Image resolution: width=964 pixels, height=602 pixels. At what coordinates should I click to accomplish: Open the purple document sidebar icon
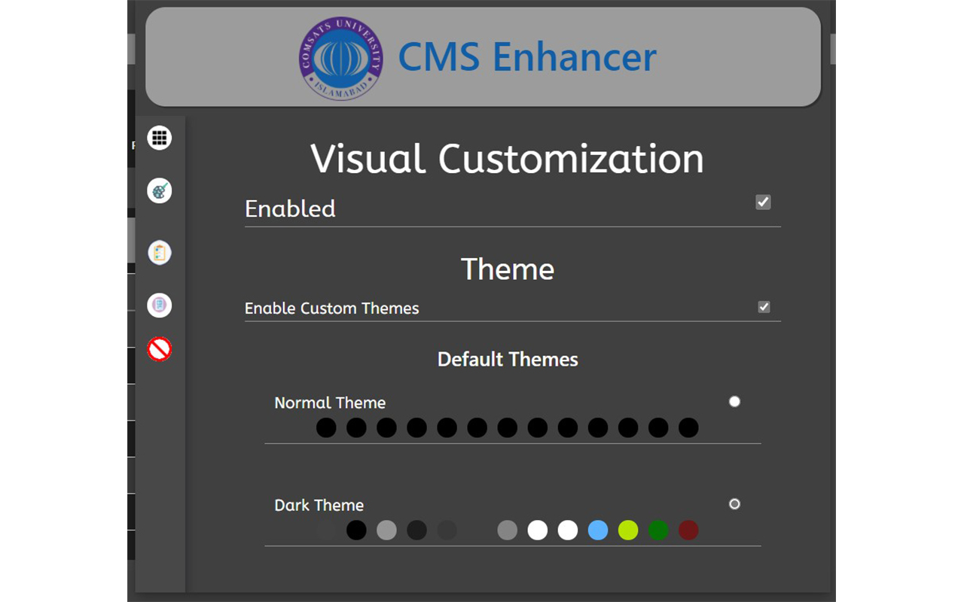click(x=160, y=305)
